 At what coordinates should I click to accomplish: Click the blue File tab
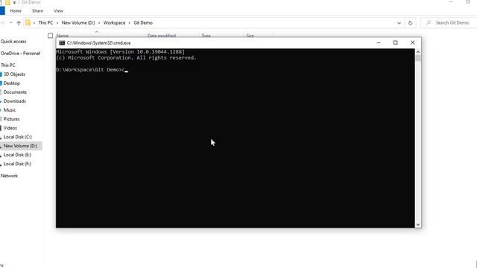2,11
